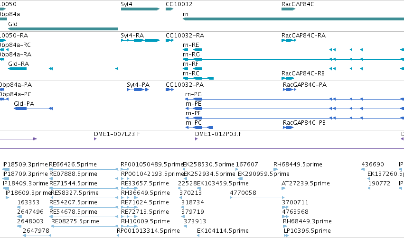Select the RE08275.5prime EST label
Screen dimensions: 404x238
click(x=75, y=221)
